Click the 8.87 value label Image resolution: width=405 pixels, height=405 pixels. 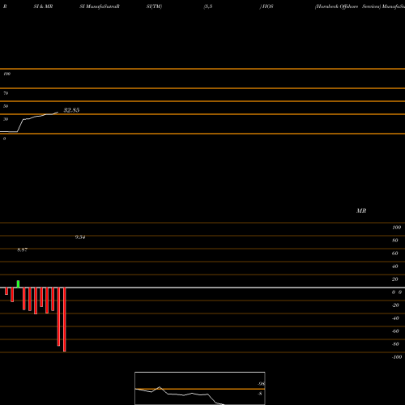pos(22,250)
